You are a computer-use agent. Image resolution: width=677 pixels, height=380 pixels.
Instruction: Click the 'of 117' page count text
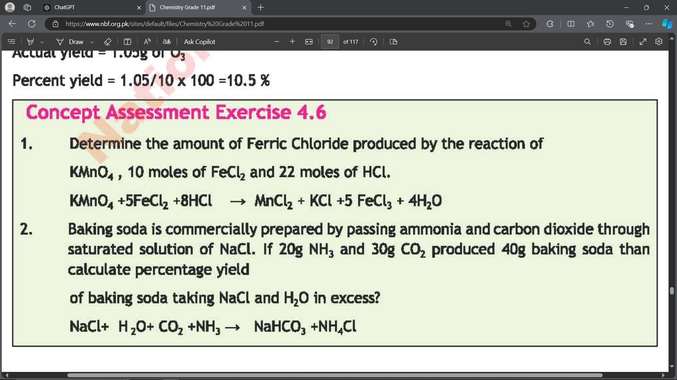[x=350, y=42]
